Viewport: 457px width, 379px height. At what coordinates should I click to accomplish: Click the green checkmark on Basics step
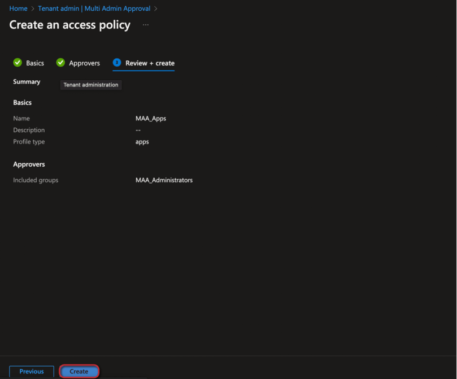point(18,63)
